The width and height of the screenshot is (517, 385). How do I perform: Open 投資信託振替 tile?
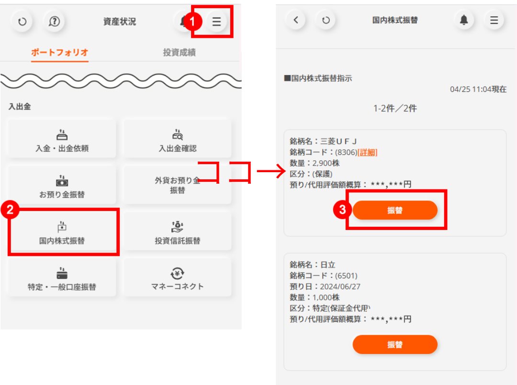[178, 231]
